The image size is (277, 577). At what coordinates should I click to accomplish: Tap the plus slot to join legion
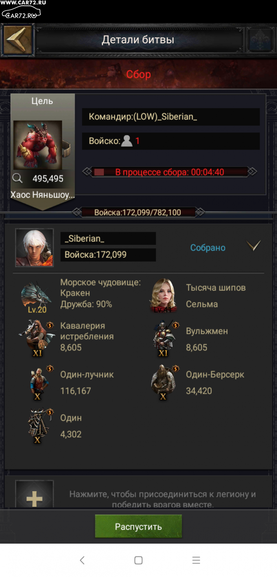(x=35, y=495)
